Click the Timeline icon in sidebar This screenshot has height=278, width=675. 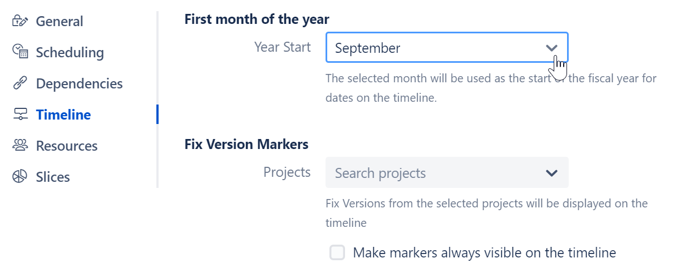pyautogui.click(x=20, y=115)
